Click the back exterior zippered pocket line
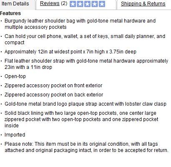The width and height of the screenshot is (171, 167). tap(54, 95)
